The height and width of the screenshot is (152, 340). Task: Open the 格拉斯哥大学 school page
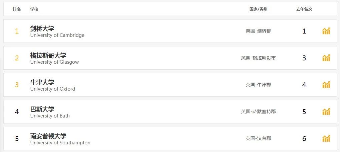[x=48, y=55]
